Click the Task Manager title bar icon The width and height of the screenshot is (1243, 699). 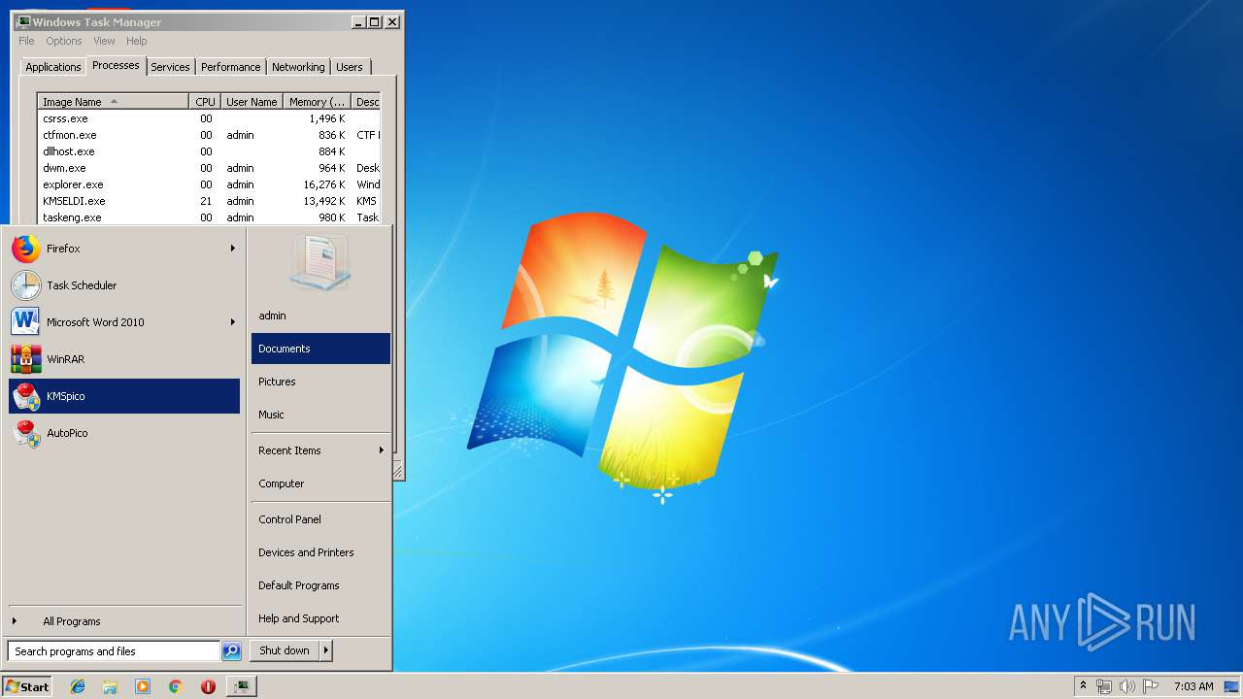tap(23, 21)
